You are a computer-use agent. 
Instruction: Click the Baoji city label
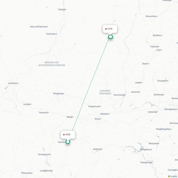[x=69, y=117]
